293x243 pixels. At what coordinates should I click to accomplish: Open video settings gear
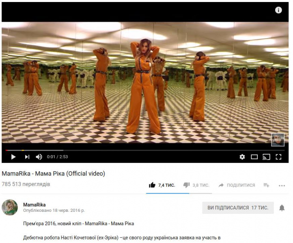click(242, 157)
